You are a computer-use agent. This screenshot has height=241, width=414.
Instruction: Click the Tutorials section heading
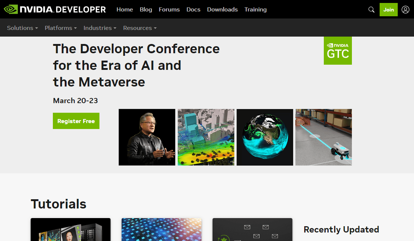[x=58, y=204]
